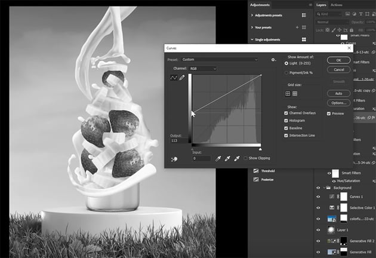The width and height of the screenshot is (376, 258).
Task: Filter layers by shape layers icon
Action: pyautogui.click(x=368, y=14)
